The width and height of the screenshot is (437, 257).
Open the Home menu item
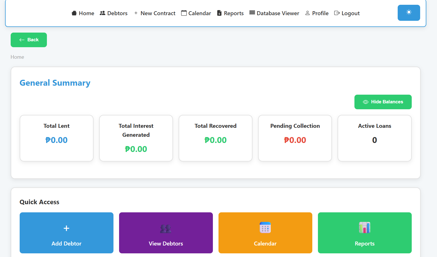point(83,13)
